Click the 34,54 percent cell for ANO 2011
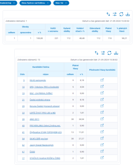 (81, 119)
